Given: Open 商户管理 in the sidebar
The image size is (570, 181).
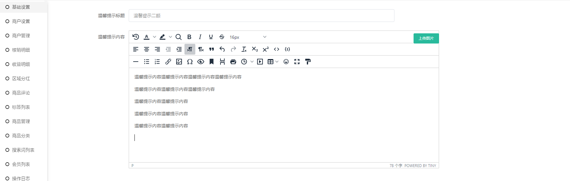Looking at the screenshot, I should [21, 36].
